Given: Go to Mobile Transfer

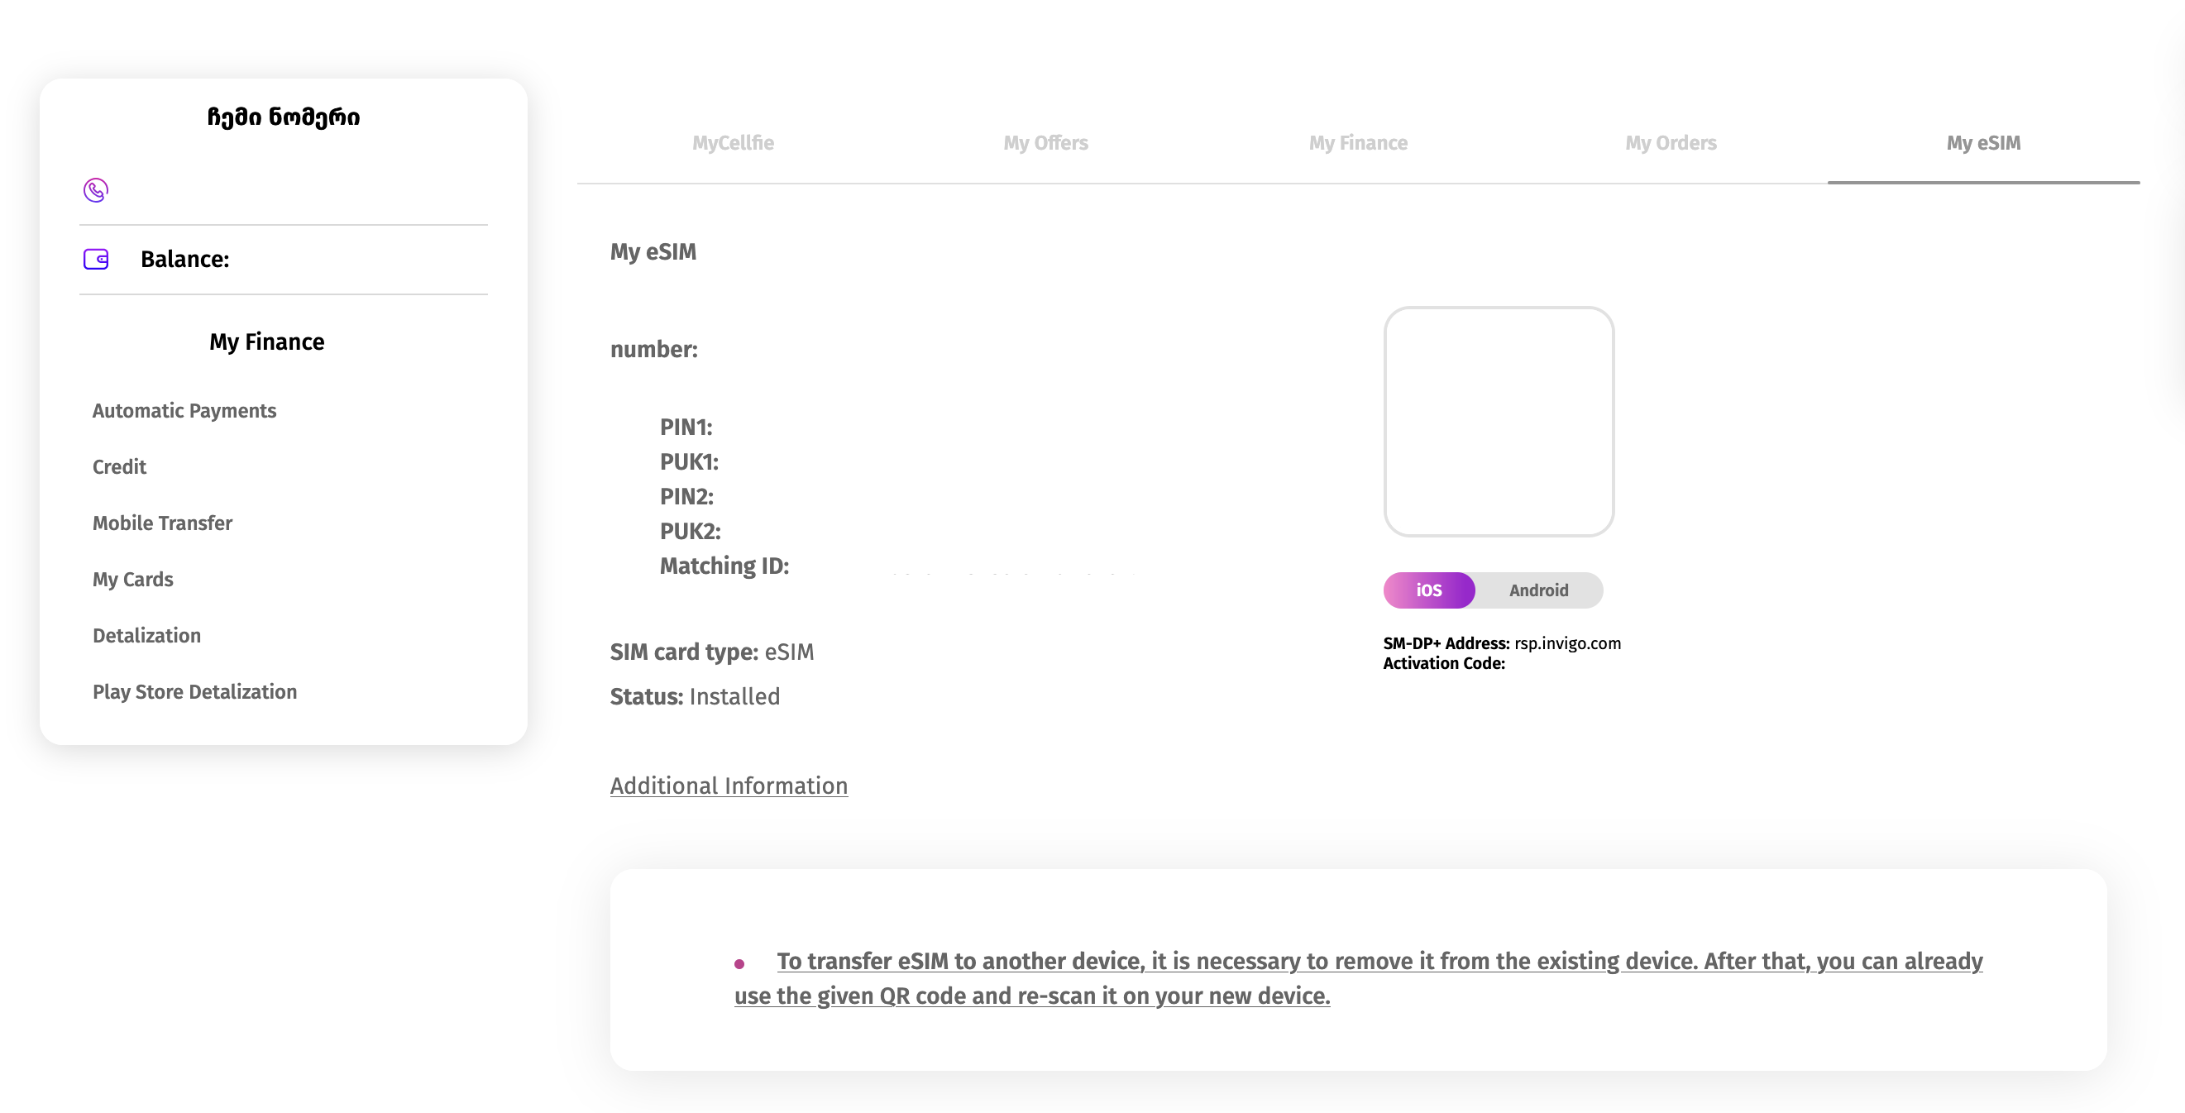Looking at the screenshot, I should tap(162, 523).
